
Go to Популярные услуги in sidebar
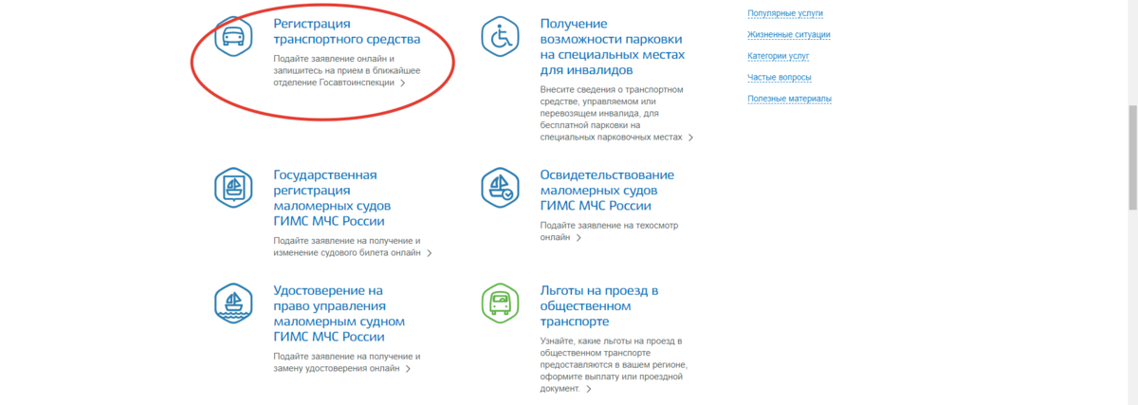tap(785, 14)
